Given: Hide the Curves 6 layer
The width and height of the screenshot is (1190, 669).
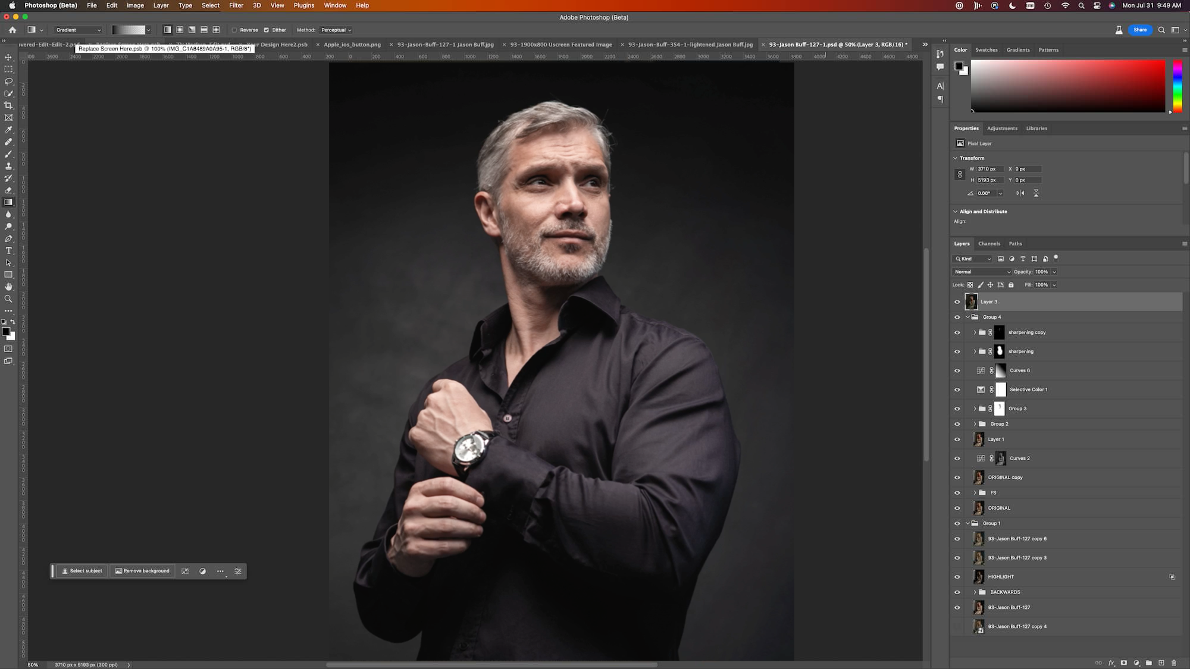Looking at the screenshot, I should coord(957,370).
